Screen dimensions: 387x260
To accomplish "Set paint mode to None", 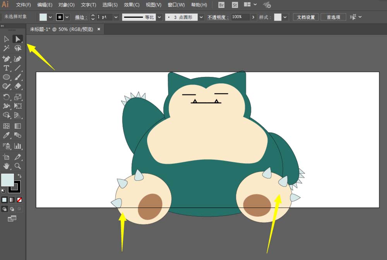I will click(x=19, y=200).
